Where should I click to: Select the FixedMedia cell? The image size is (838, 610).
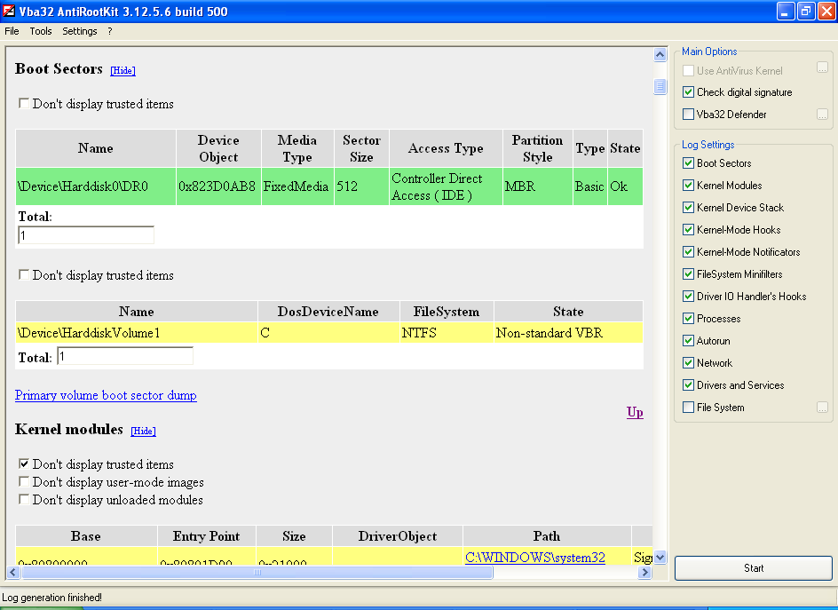point(297,186)
